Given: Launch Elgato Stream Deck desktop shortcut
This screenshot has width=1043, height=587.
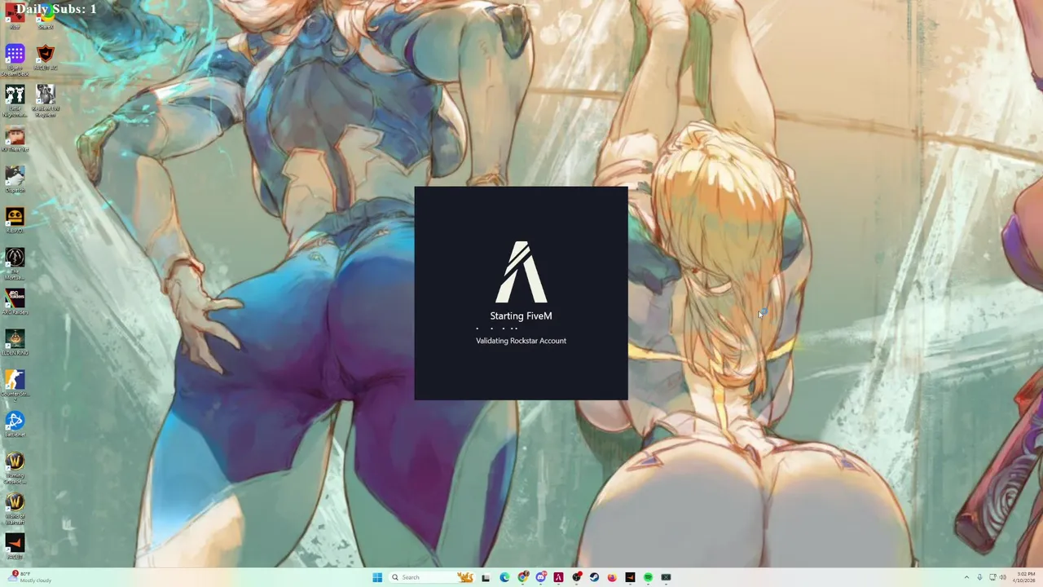Looking at the screenshot, I should [x=15, y=60].
